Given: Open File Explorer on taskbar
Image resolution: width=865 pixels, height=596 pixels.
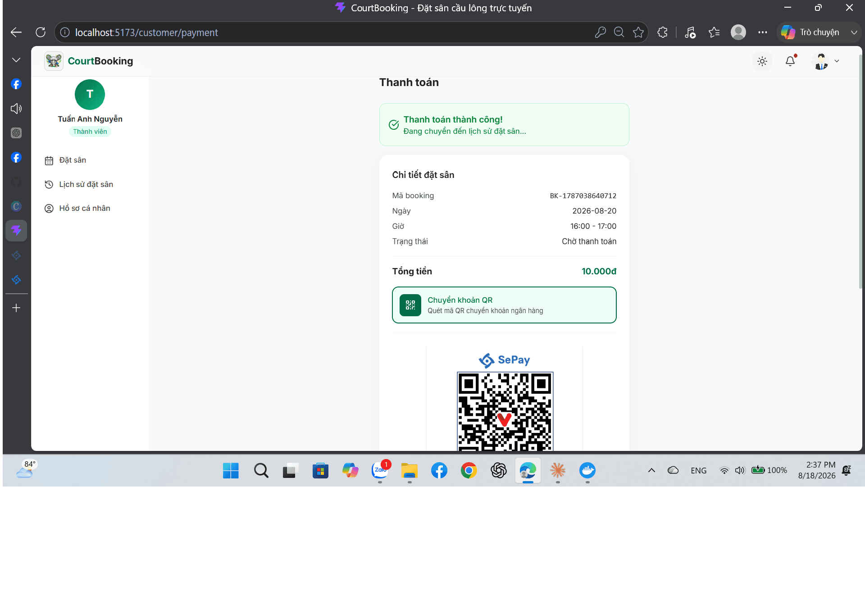Looking at the screenshot, I should [x=410, y=470].
